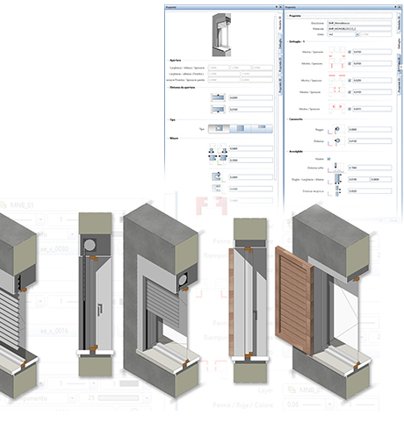Screen dimensions: 404x430
Task: Click the window preview thumbnail
Action: point(221,35)
